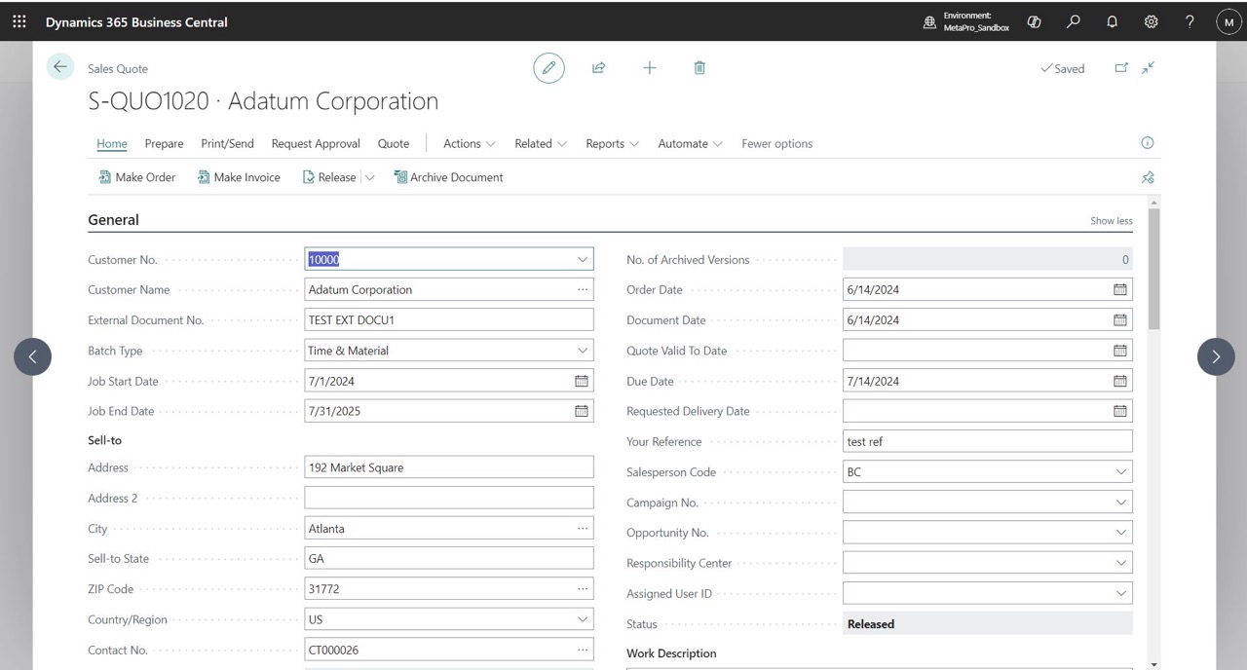Open the Related menu
The width and height of the screenshot is (1247, 670).
pyautogui.click(x=541, y=143)
